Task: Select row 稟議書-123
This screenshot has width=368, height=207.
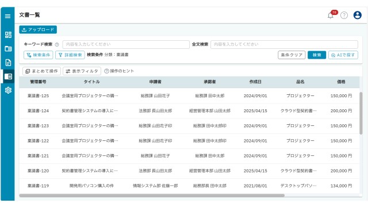Action: point(189,126)
